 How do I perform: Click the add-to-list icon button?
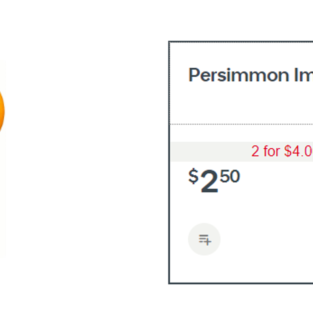click(204, 239)
